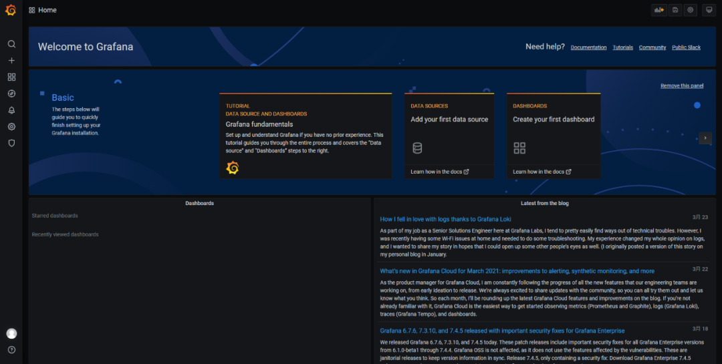Click the database icon in Data Sources card
This screenshot has height=364, width=722.
click(417, 148)
